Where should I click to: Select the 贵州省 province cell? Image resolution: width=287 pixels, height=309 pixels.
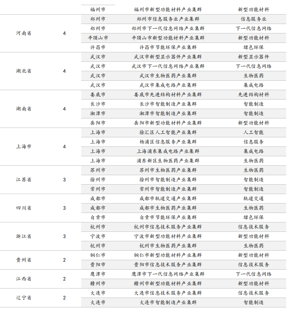(x=24, y=260)
